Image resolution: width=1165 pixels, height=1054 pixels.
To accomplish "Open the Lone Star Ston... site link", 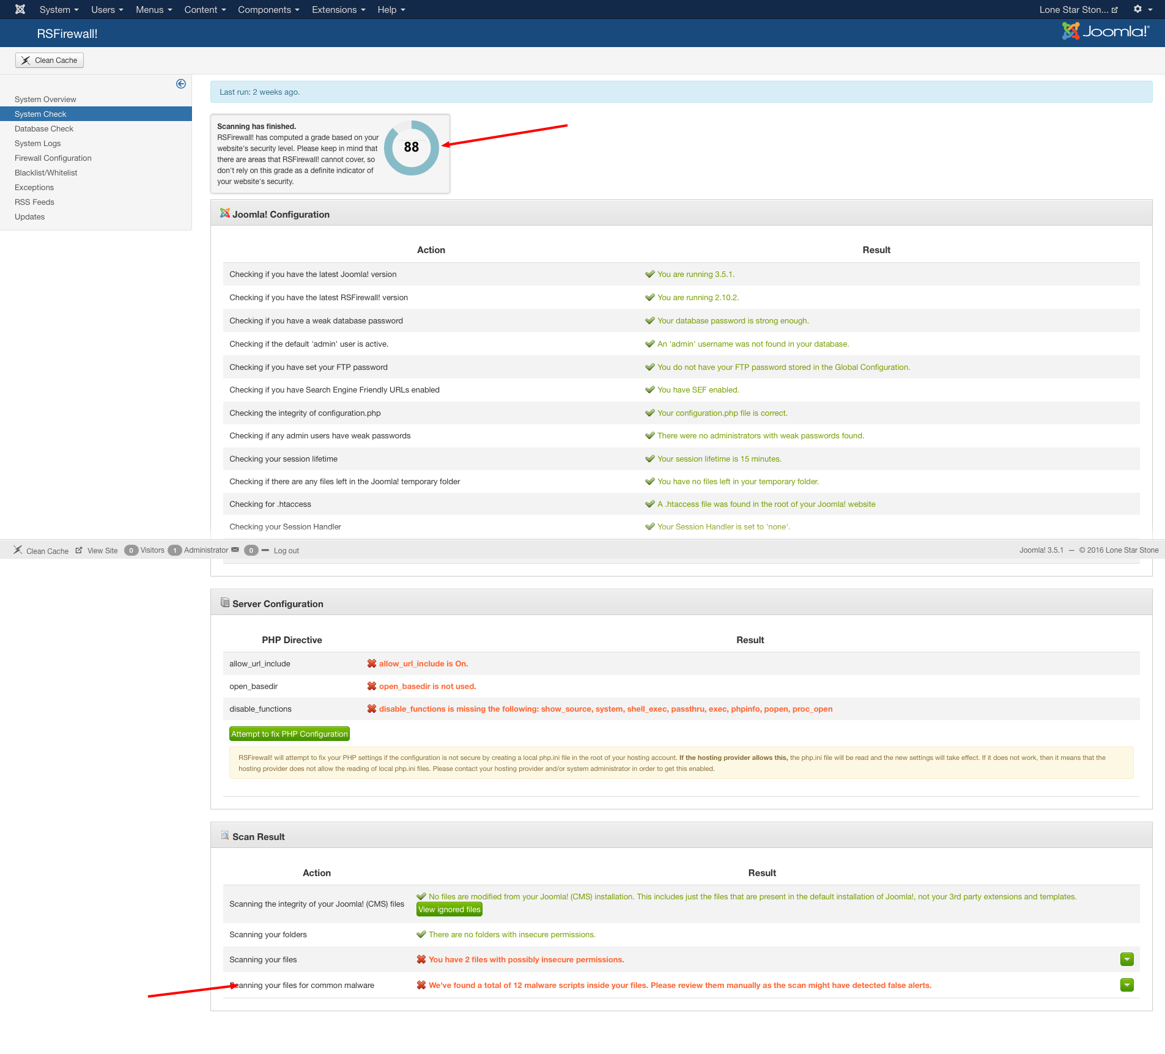I will point(1078,9).
